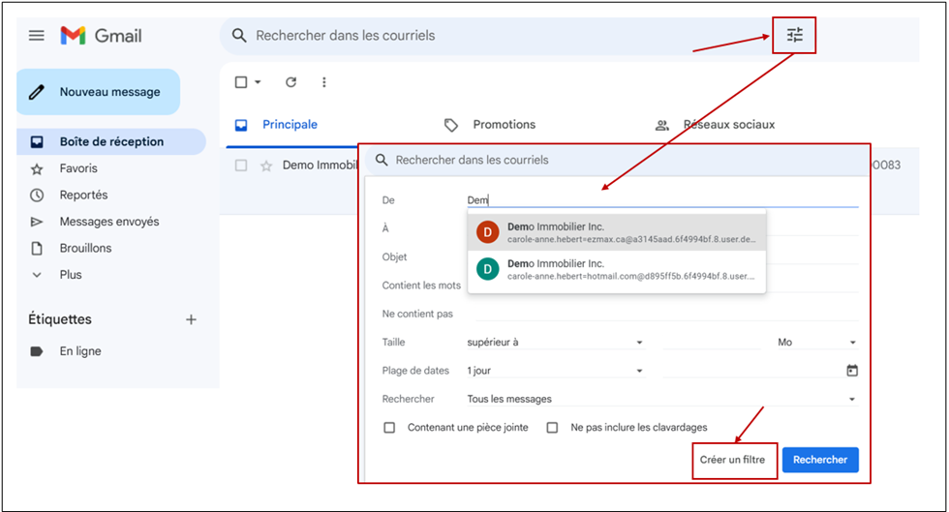Switch to the Promotions tab
This screenshot has width=949, height=512.
tap(490, 125)
